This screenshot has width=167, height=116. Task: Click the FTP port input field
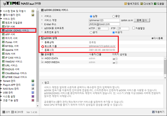[123, 28]
